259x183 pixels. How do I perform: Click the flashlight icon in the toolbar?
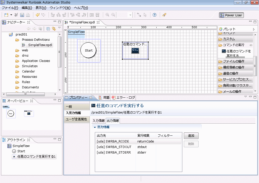(x=164, y=15)
